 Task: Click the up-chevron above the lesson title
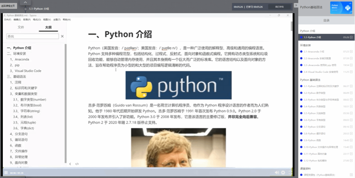pyautogui.click(x=25, y=3)
